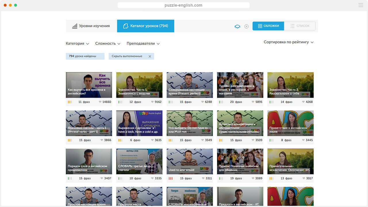The image size is (368, 207).
Task: Click the puzzle-english.com address bar
Action: pyautogui.click(x=183, y=5)
